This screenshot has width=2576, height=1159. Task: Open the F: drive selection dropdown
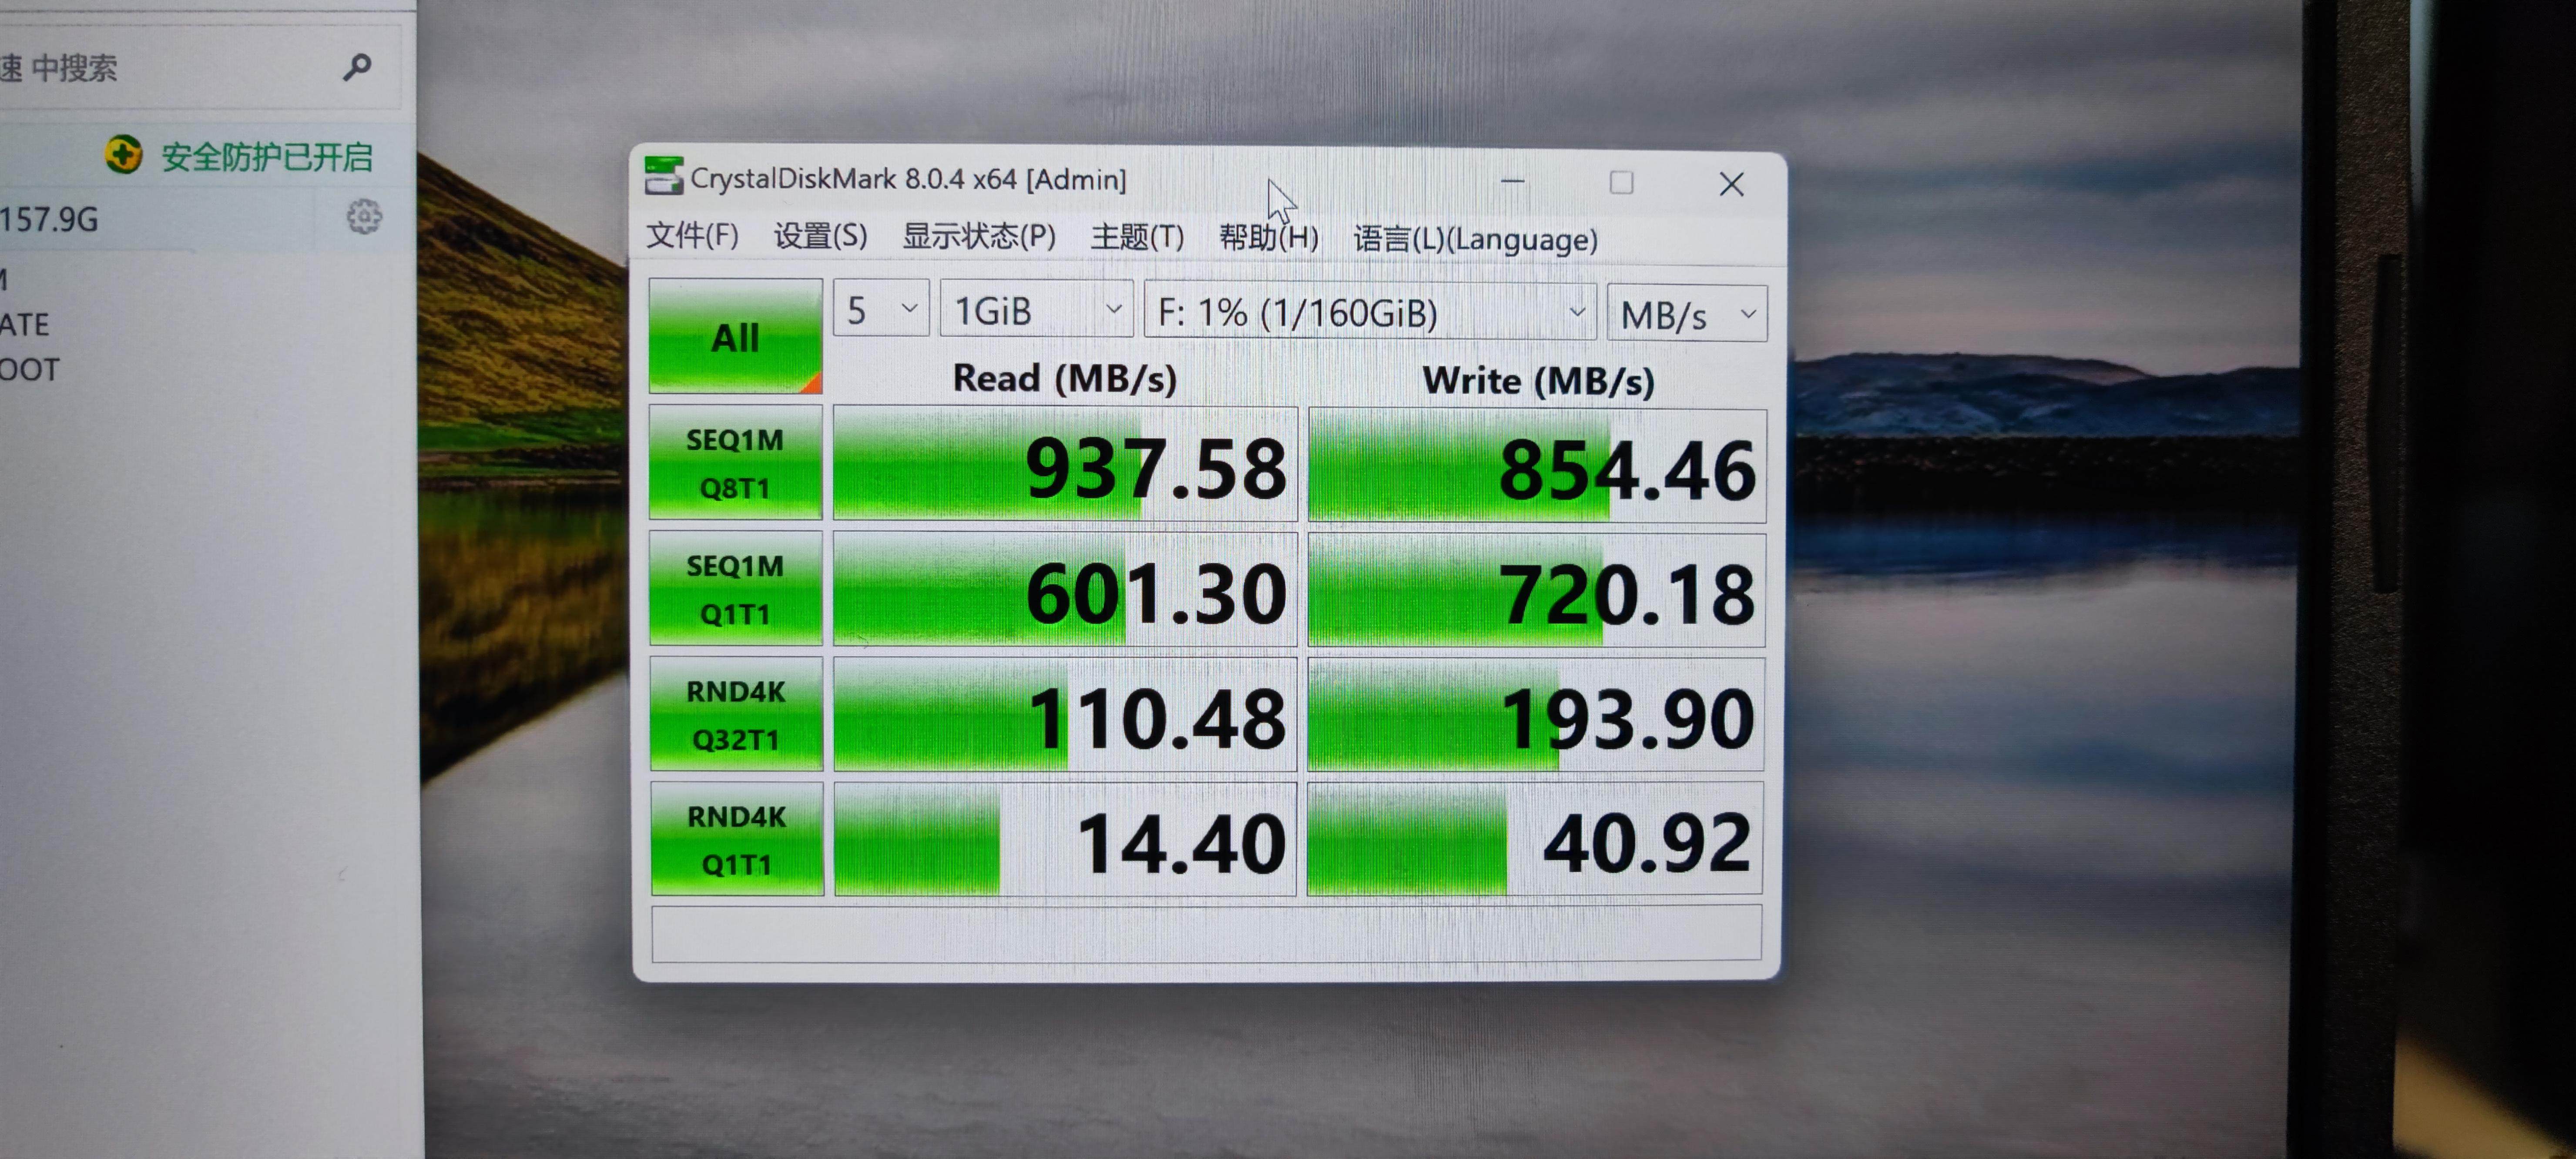click(x=1369, y=313)
